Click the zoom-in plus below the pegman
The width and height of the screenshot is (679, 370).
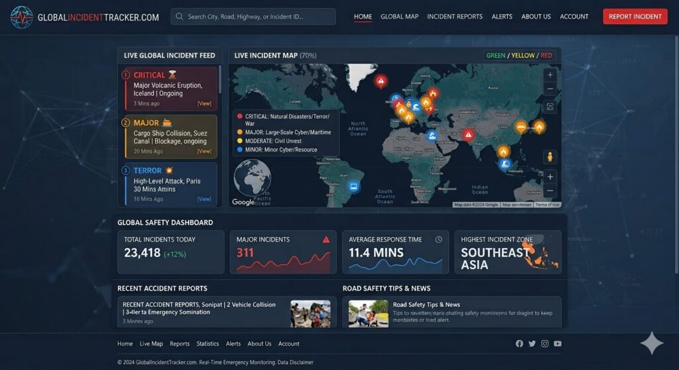click(x=550, y=176)
